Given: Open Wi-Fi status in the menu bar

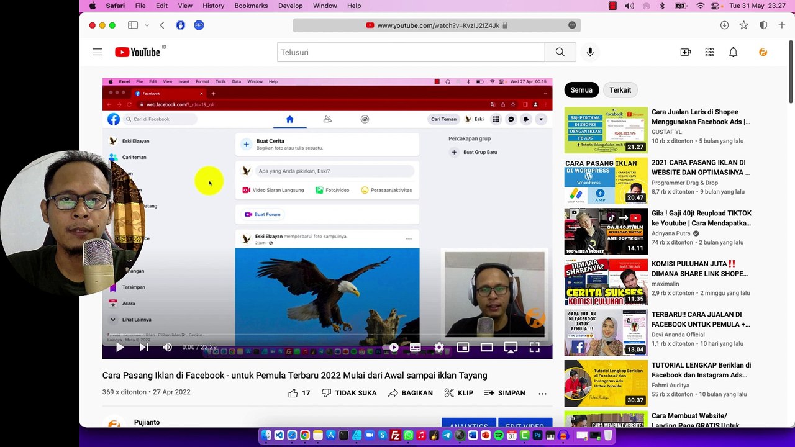Looking at the screenshot, I should [701, 6].
